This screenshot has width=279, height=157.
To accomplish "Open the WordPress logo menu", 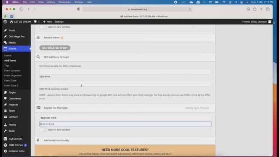I will pyautogui.click(x=5, y=22).
